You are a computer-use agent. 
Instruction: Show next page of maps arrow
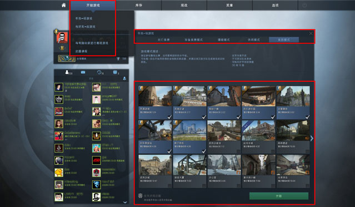click(x=312, y=138)
